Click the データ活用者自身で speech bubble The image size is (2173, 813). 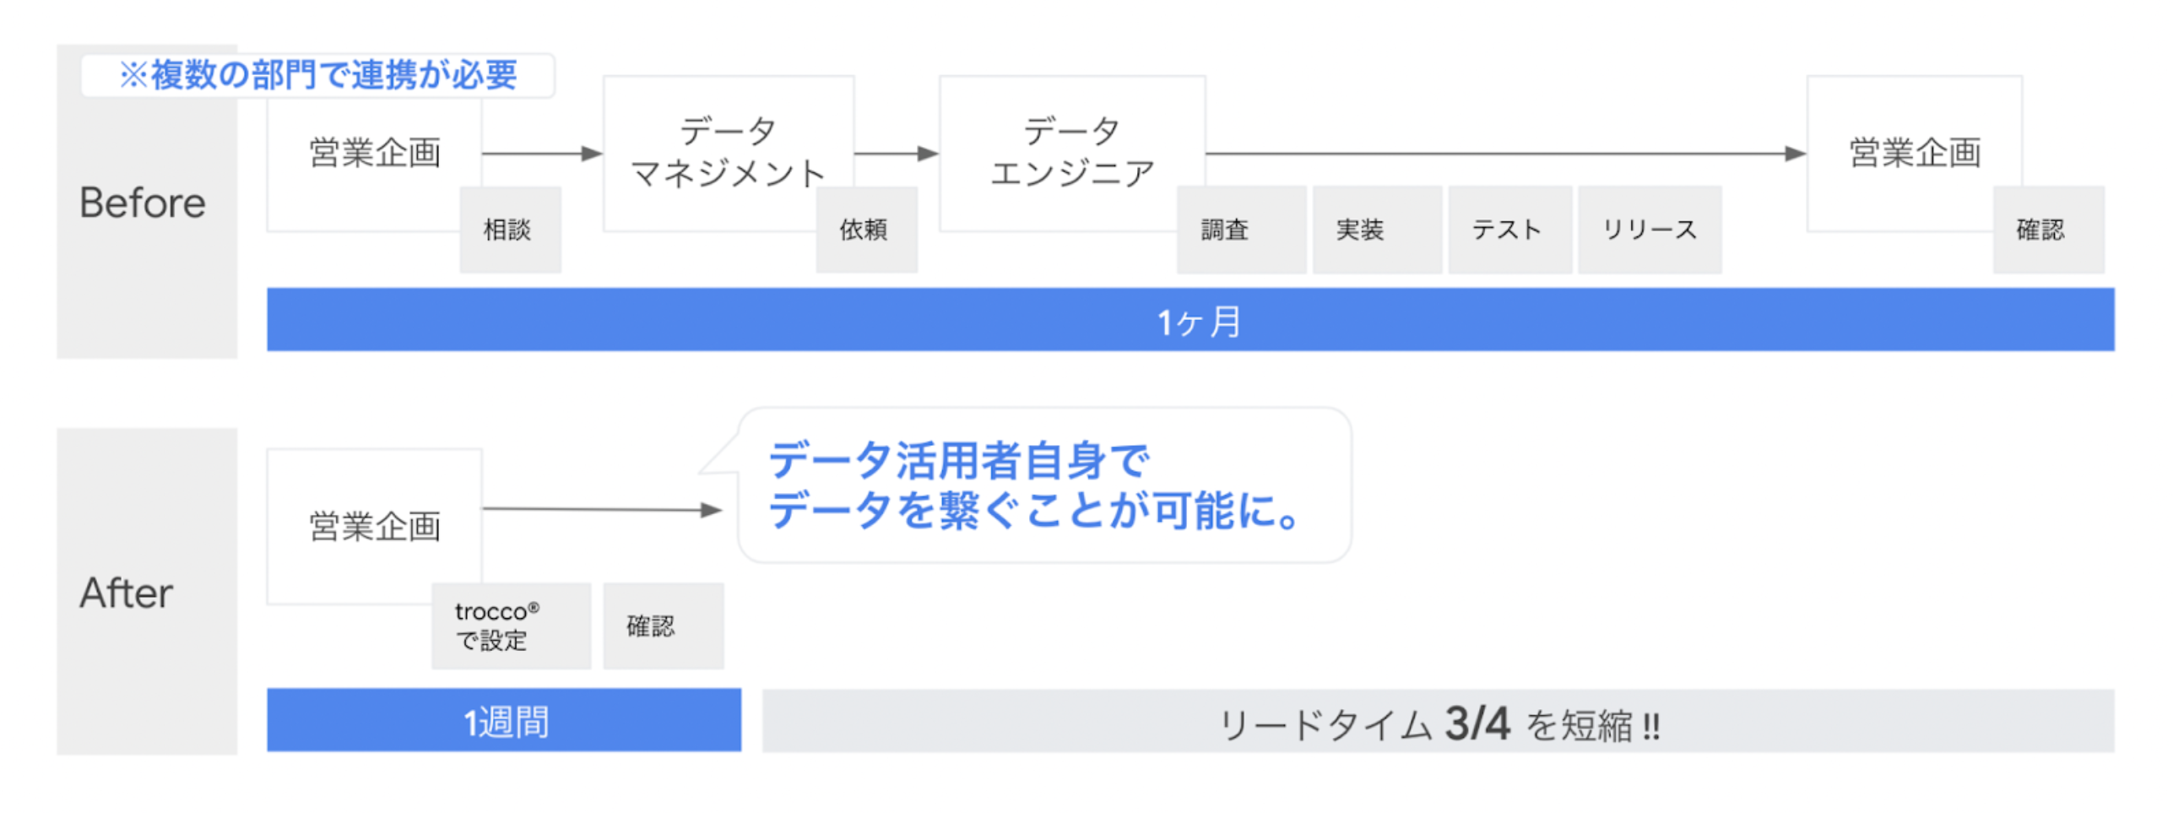point(1043,485)
